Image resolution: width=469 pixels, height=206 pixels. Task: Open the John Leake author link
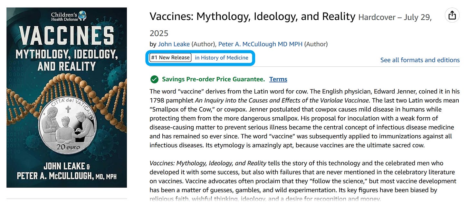(x=174, y=44)
